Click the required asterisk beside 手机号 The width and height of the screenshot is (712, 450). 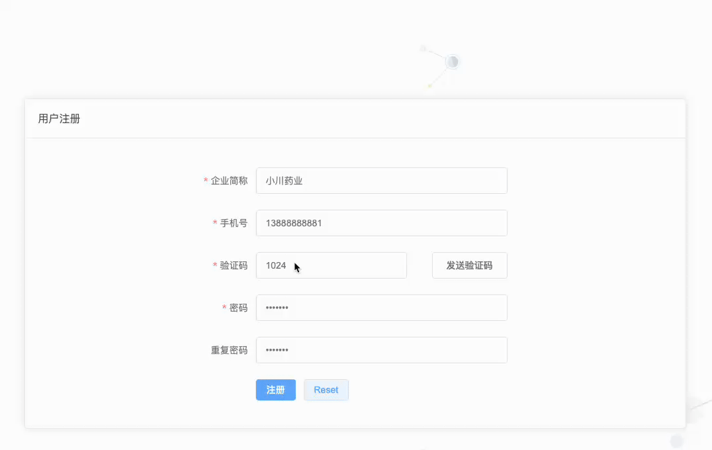coord(215,224)
